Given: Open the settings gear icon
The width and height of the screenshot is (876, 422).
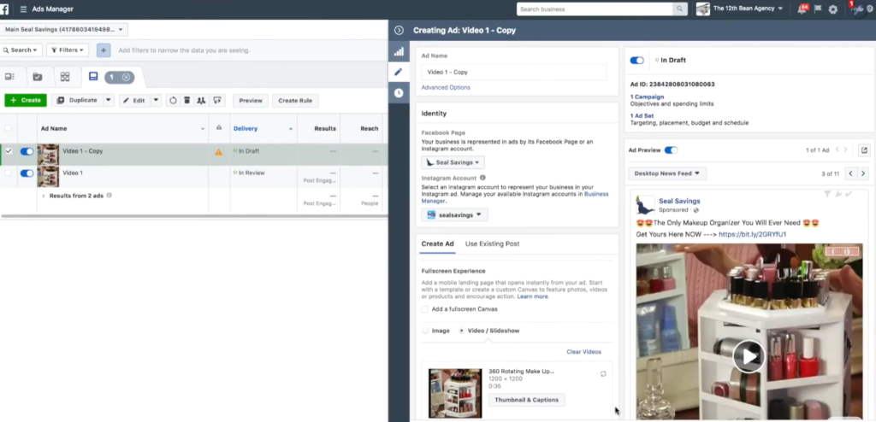Looking at the screenshot, I should 833,9.
